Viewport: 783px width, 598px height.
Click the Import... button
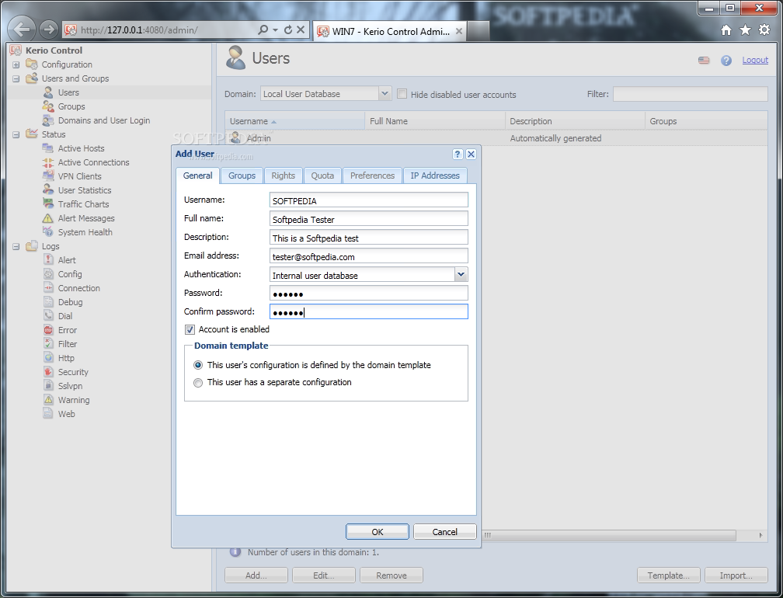coord(736,575)
